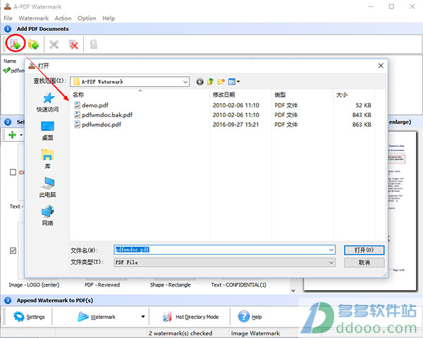Toggle the checked Image LOGO watermark checkbox
The width and height of the screenshot is (423, 338).
click(x=13, y=251)
